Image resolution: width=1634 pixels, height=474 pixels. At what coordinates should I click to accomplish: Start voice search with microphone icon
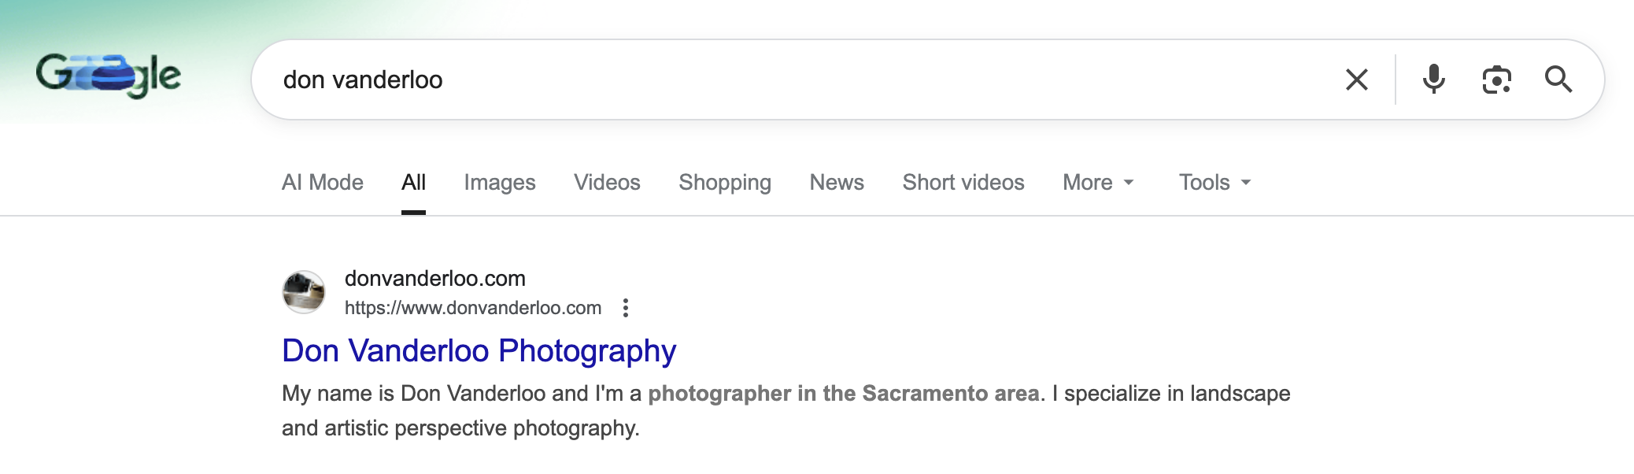[x=1433, y=80]
